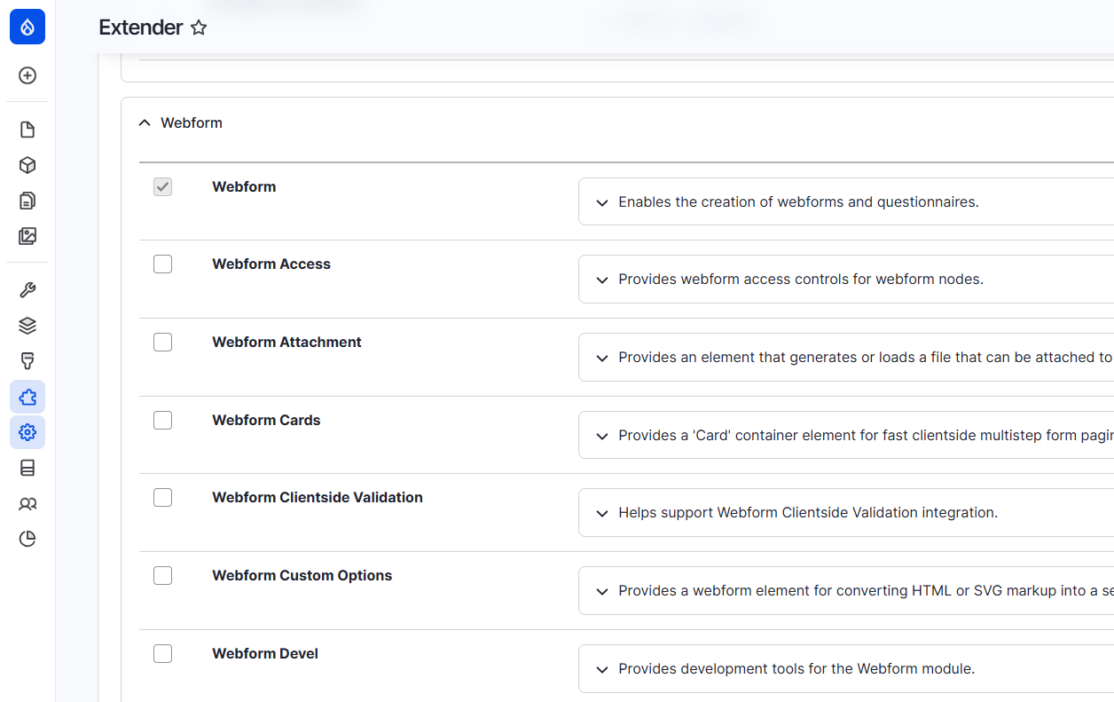The width and height of the screenshot is (1114, 702).
Task: Star the Extender page as favorite
Action: tap(199, 28)
